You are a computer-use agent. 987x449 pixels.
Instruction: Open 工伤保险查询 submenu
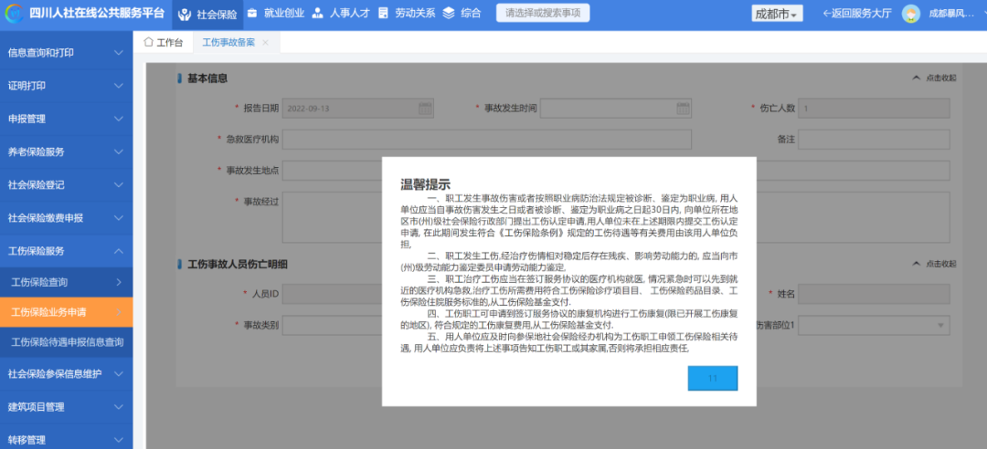point(66,282)
